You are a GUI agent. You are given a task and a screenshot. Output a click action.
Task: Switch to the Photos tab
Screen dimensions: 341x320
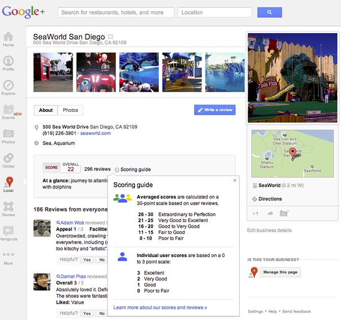70,110
